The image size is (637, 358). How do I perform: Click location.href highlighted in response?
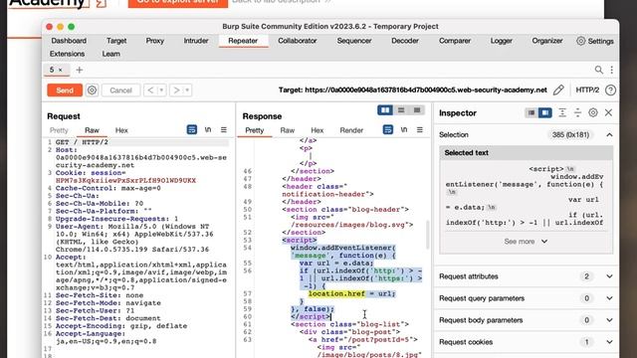pos(336,293)
